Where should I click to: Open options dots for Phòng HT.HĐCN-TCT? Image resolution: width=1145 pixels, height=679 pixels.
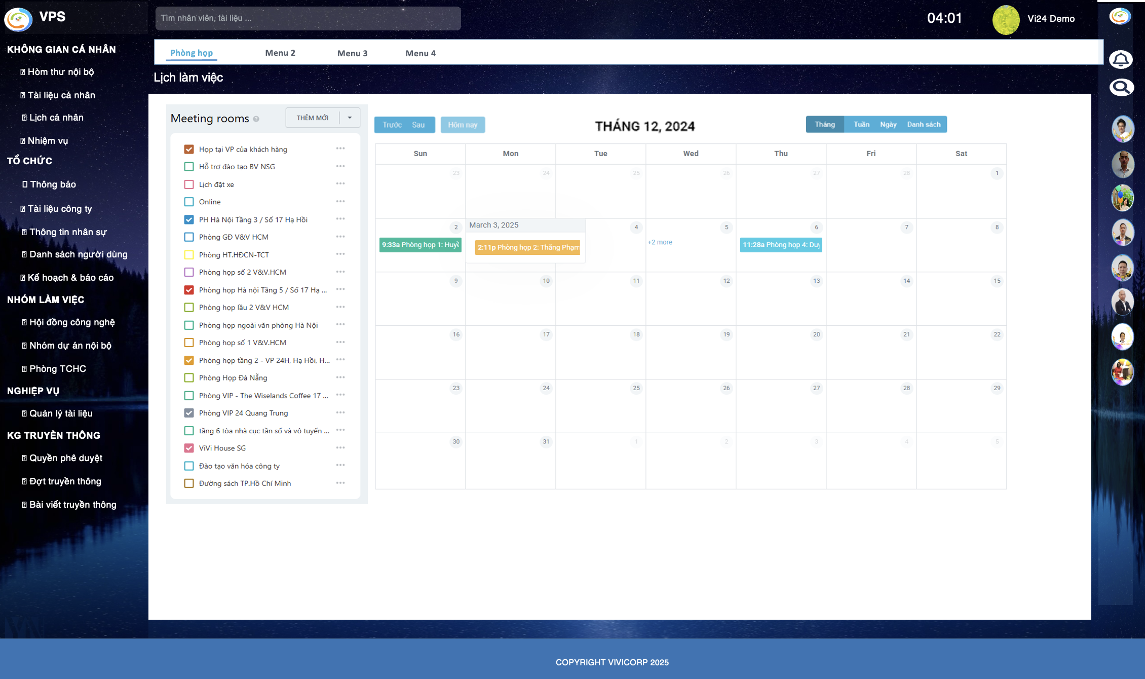(340, 254)
